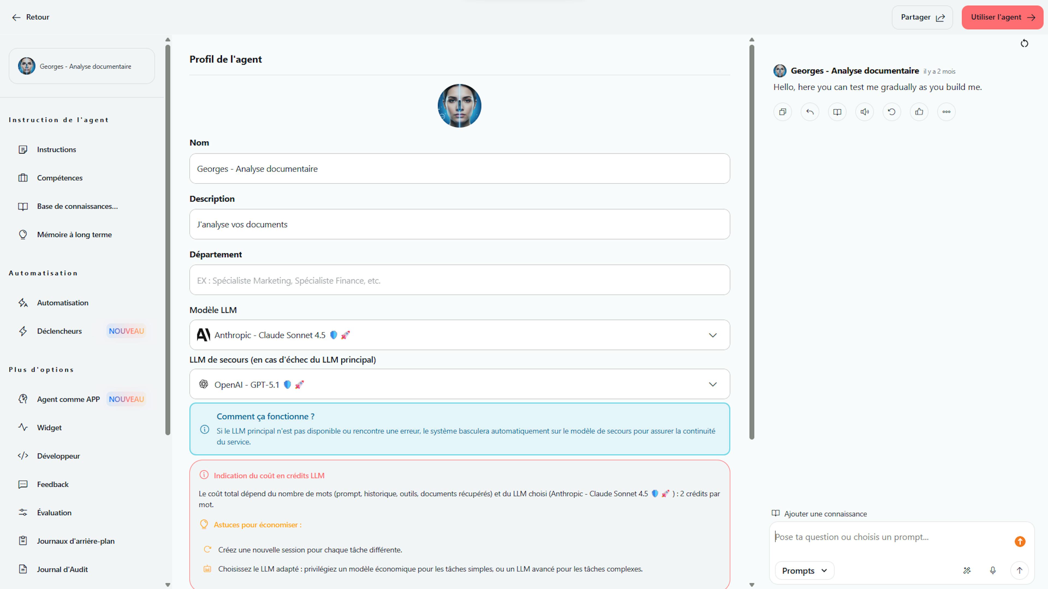This screenshot has width=1048, height=589.
Task: Open the three-dots more options icon
Action: (946, 112)
